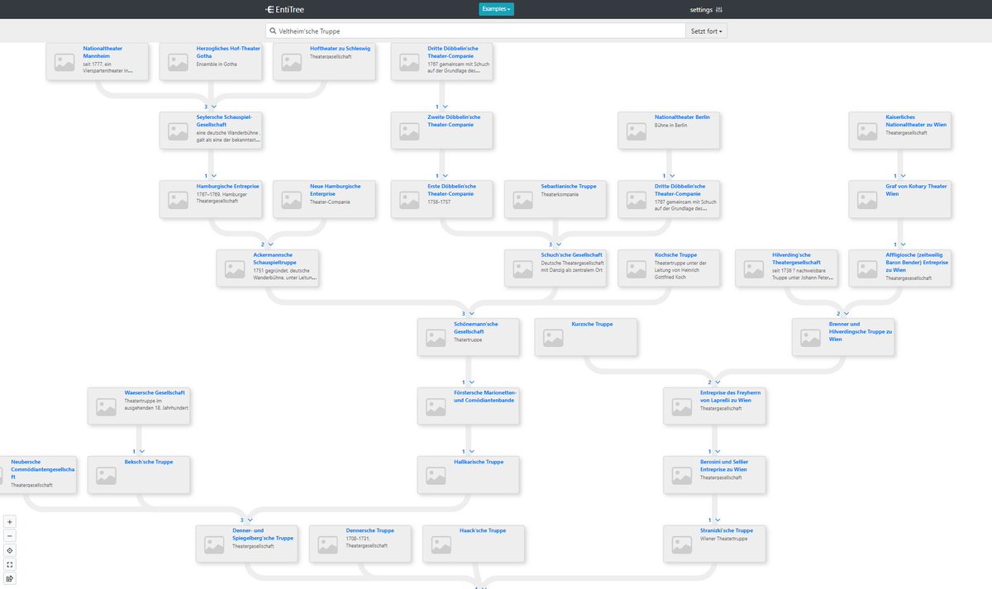Click Haßkarische Truppe image placeholder
992x589 pixels.
[x=436, y=475]
